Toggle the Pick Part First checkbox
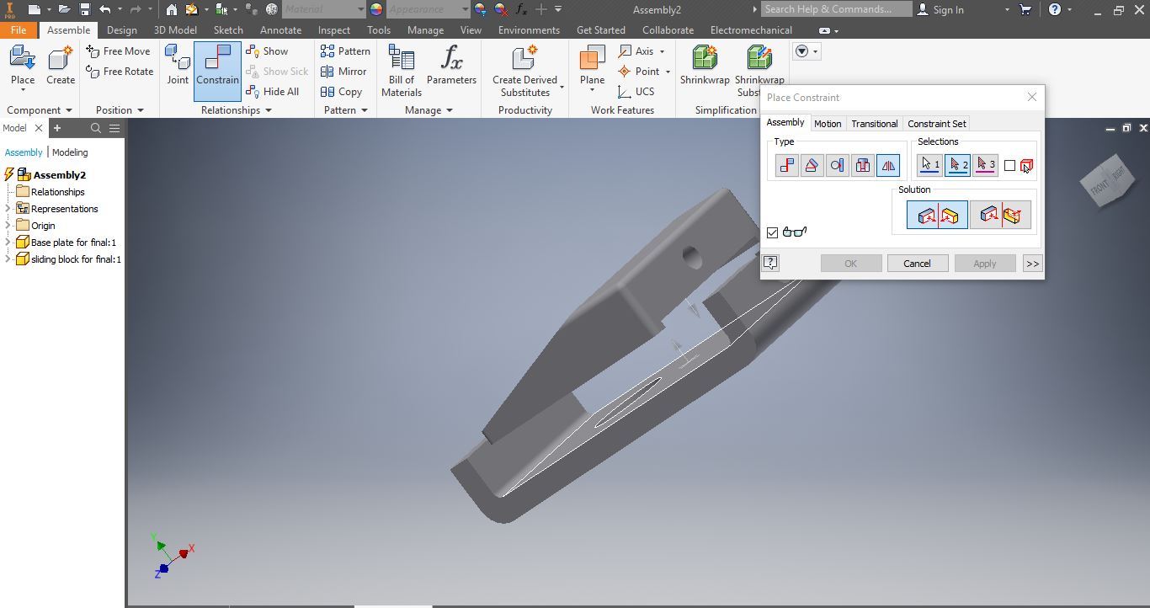Viewport: 1150px width, 608px height. pyautogui.click(x=1009, y=166)
